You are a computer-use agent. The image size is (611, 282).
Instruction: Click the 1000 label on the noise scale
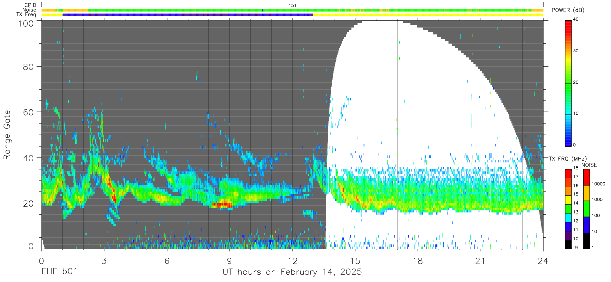pos(596,200)
